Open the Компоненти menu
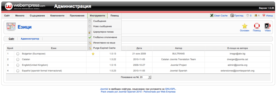The image size is (277, 95). point(57,15)
